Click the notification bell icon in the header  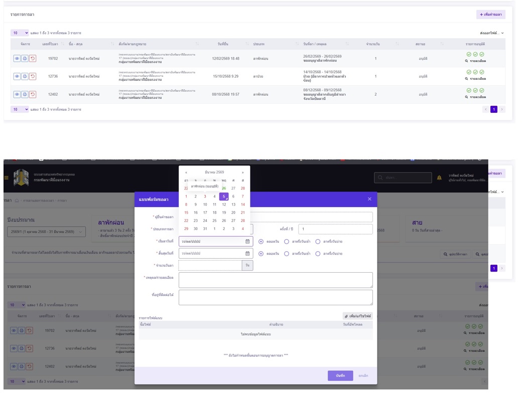(439, 177)
